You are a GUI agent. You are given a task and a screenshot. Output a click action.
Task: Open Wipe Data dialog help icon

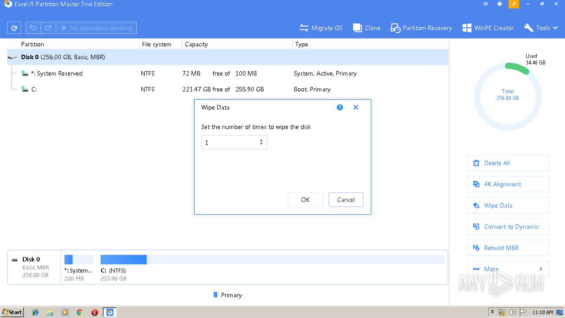[340, 107]
